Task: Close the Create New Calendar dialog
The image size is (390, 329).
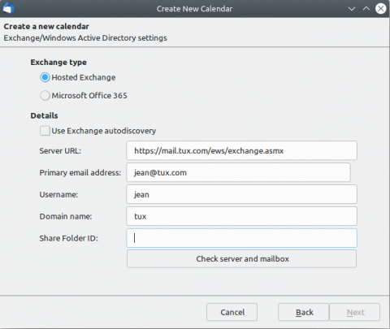Action: 380,9
